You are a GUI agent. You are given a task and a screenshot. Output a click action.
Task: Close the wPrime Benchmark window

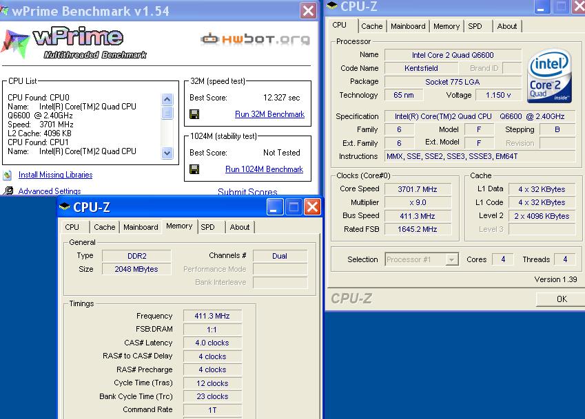click(x=308, y=11)
